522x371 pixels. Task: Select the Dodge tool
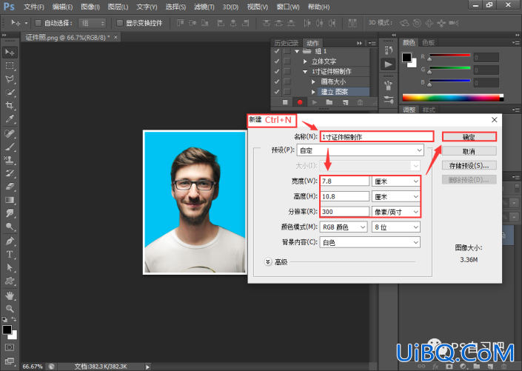click(x=10, y=227)
